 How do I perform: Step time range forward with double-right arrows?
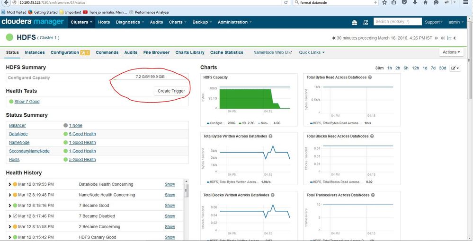[436, 38]
